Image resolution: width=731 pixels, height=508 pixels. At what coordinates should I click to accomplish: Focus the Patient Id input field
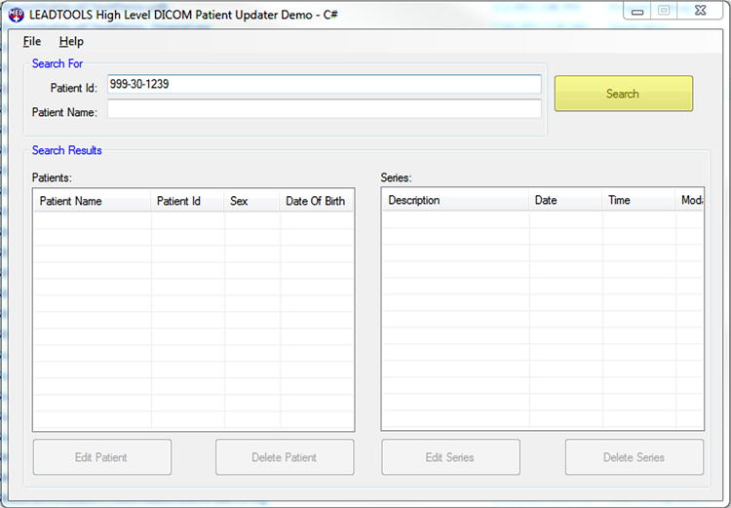point(324,85)
